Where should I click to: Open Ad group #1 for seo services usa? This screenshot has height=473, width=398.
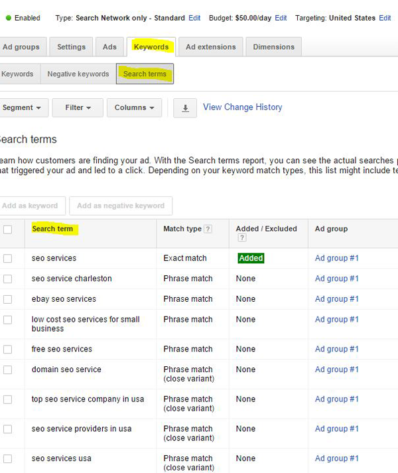pyautogui.click(x=337, y=458)
